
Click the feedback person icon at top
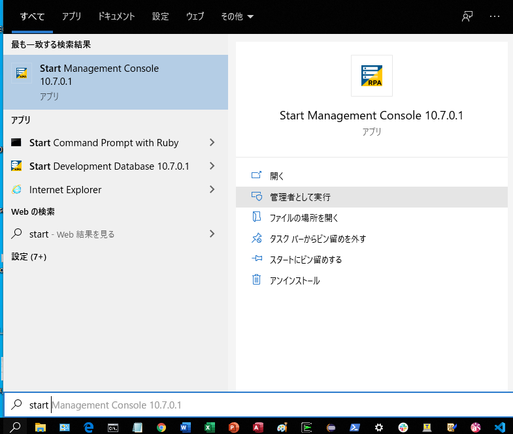pyautogui.click(x=467, y=16)
